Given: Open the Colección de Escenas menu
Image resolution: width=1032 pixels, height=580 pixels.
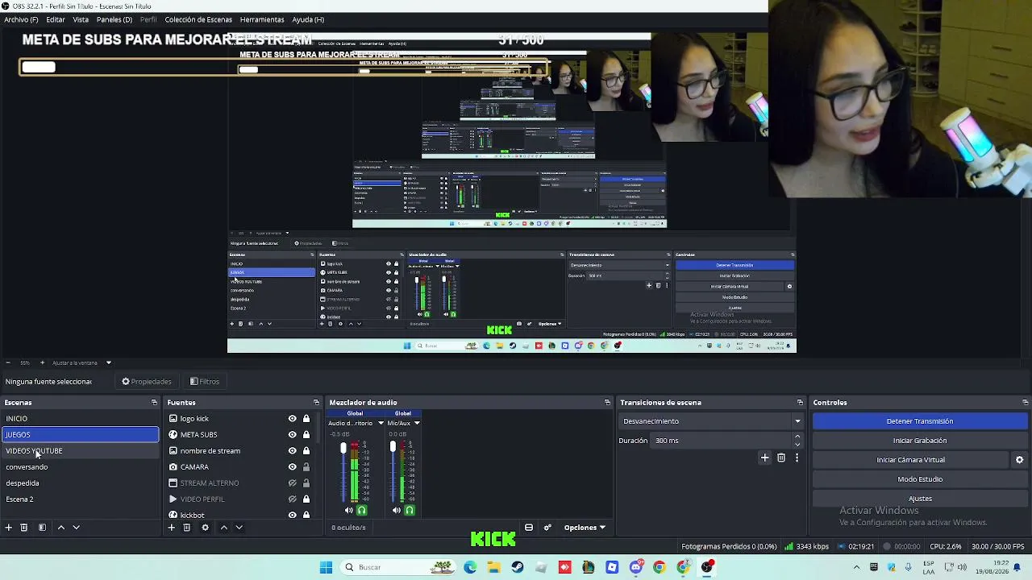Looking at the screenshot, I should 198,19.
